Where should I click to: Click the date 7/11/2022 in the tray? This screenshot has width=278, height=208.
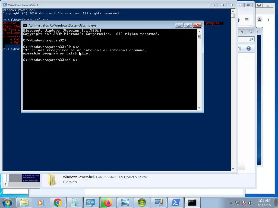[x=264, y=205]
